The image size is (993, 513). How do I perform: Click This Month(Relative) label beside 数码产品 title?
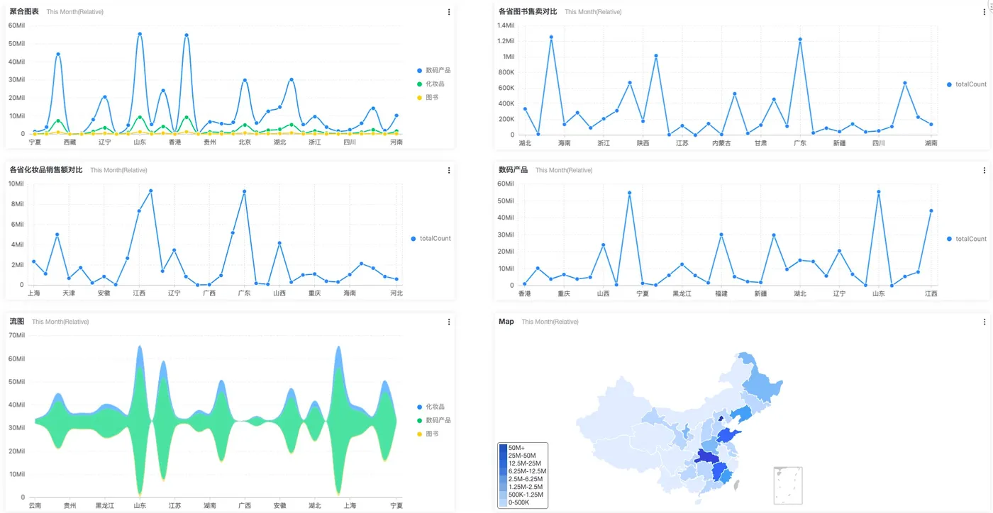pos(564,170)
